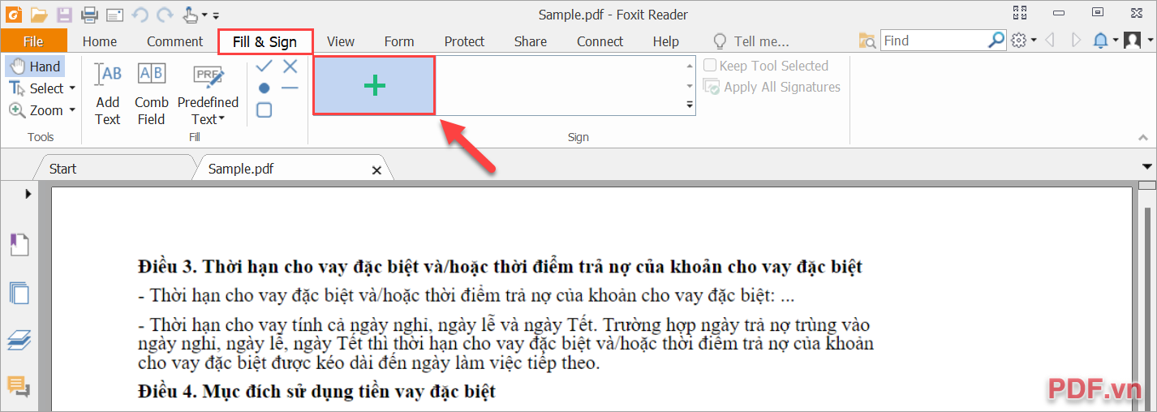Open the Connect tab

(x=600, y=41)
